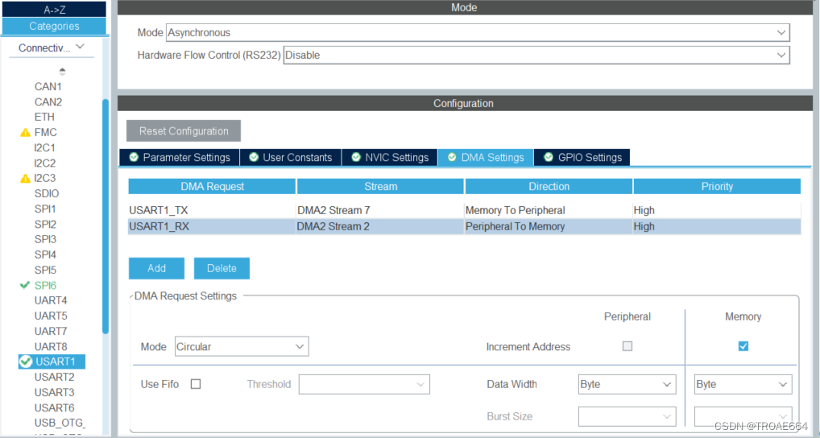The height and width of the screenshot is (438, 820).
Task: Open the Memory Burst Size dropdown
Action: pyautogui.click(x=743, y=416)
